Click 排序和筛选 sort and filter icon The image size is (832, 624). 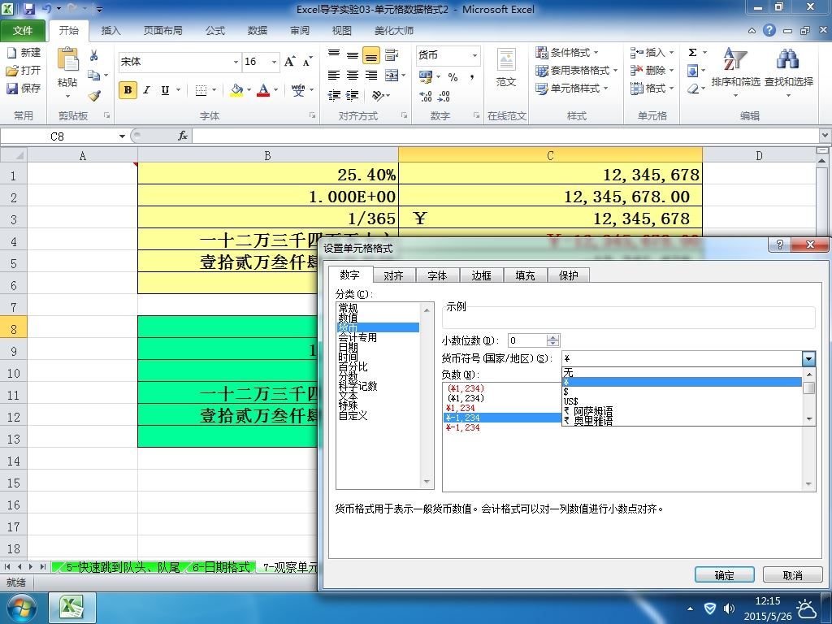point(735,59)
